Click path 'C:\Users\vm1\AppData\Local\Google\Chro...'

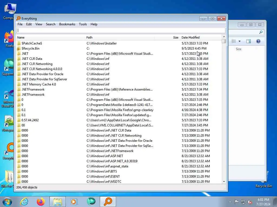[119, 120]
